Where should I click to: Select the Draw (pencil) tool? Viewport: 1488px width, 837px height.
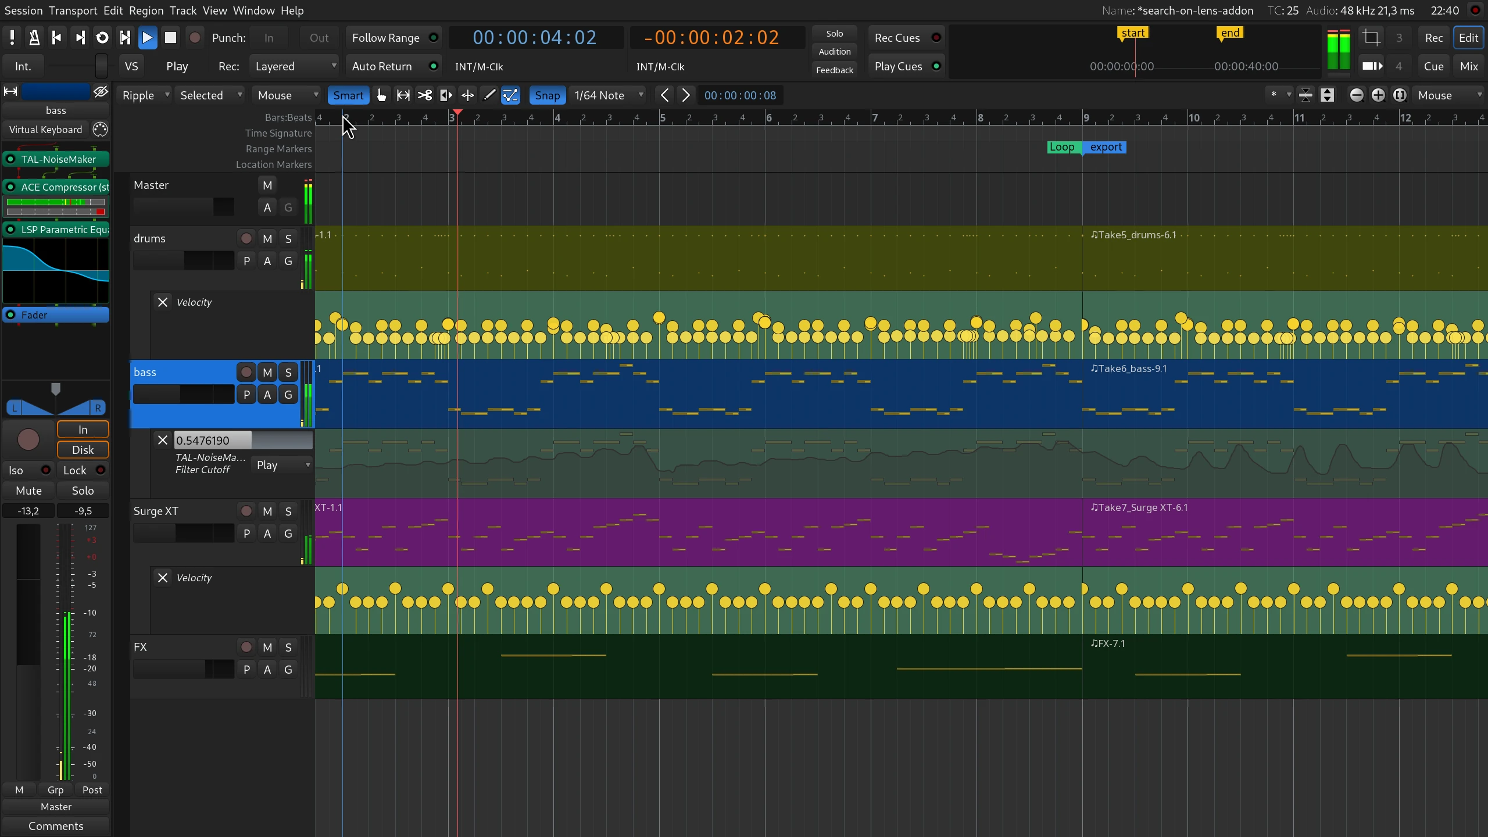click(x=489, y=95)
